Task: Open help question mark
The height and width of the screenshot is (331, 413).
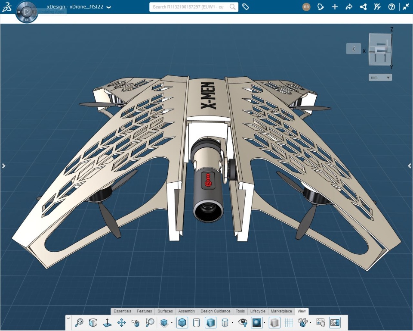Action: [x=391, y=7]
